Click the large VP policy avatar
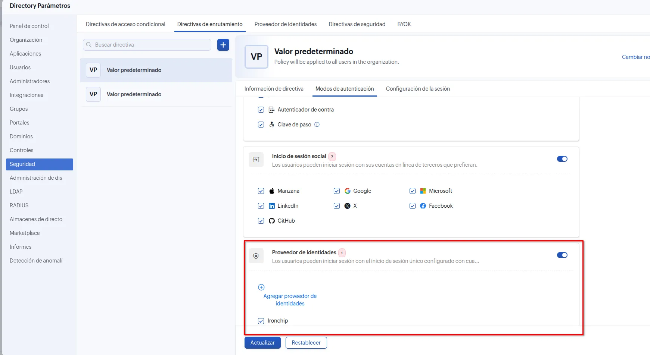 (x=256, y=57)
